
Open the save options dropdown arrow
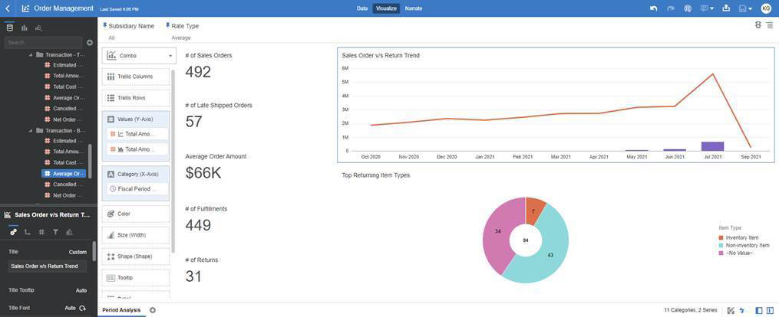click(750, 8)
